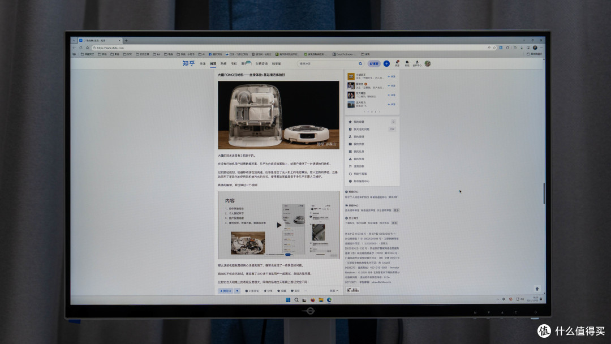Open the sidebar row after 我的邀请

pyautogui.click(x=372, y=144)
